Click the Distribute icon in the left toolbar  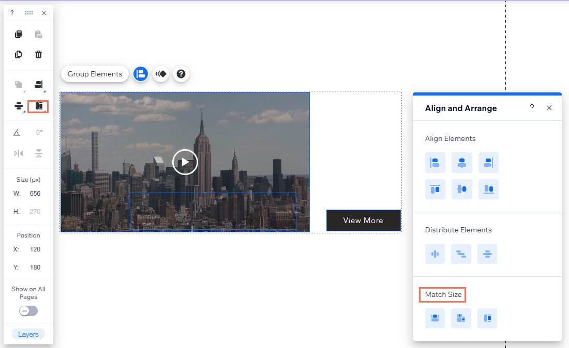(x=18, y=106)
